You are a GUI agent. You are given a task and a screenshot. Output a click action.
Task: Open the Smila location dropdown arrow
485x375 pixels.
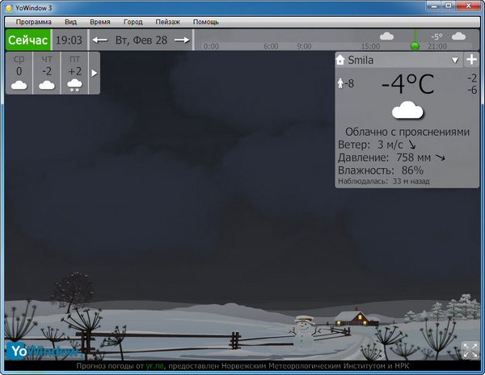pyautogui.click(x=454, y=61)
